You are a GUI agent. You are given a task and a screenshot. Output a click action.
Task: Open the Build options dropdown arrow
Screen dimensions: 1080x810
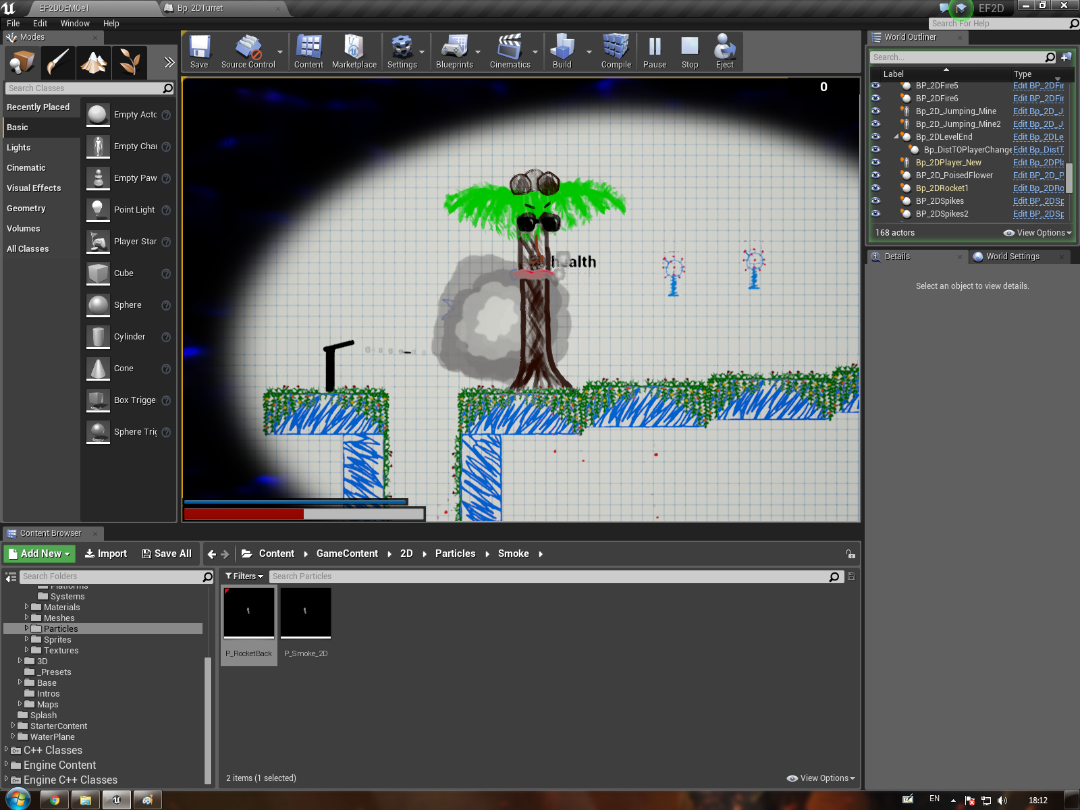coord(589,52)
